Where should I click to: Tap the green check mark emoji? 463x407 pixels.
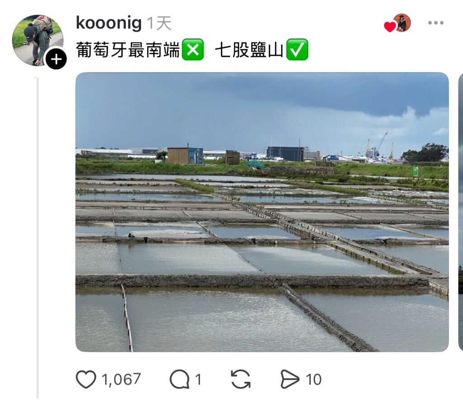[x=298, y=49]
